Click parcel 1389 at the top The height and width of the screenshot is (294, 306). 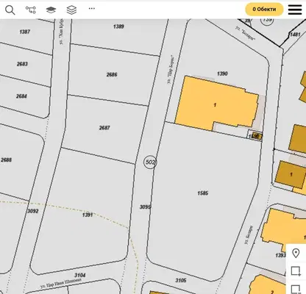click(x=118, y=26)
